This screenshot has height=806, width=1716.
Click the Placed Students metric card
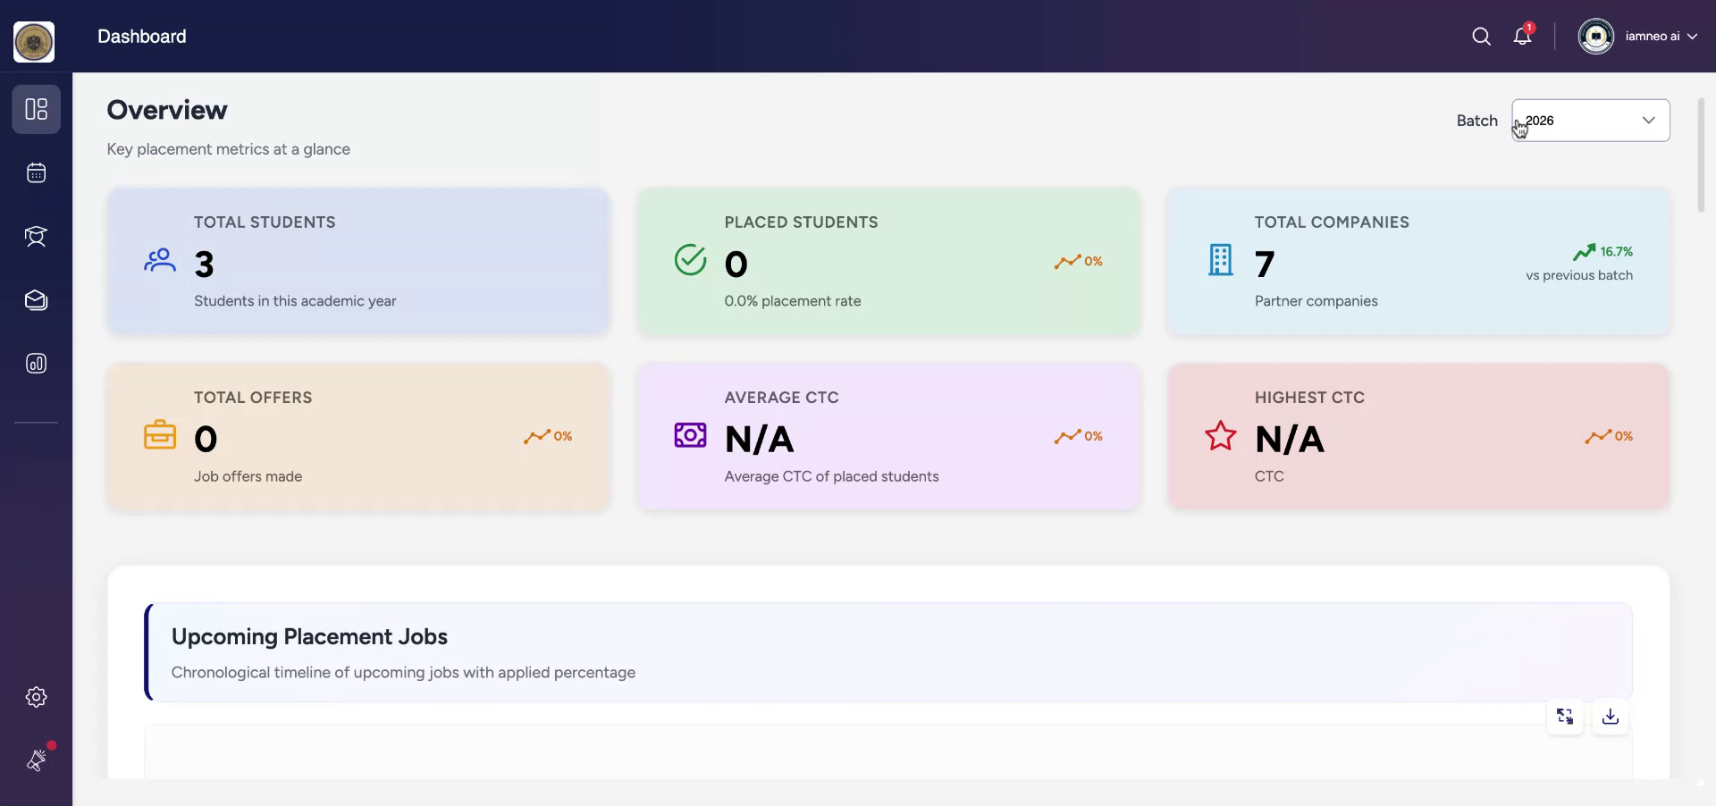pos(887,261)
